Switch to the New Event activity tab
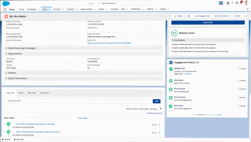Viewport: 251px width, 142px height. [44, 93]
